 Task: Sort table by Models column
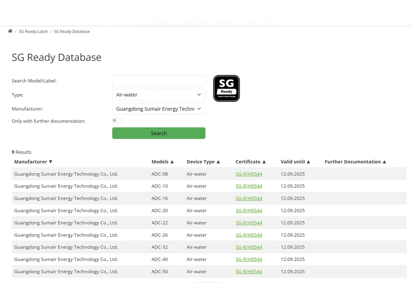163,162
